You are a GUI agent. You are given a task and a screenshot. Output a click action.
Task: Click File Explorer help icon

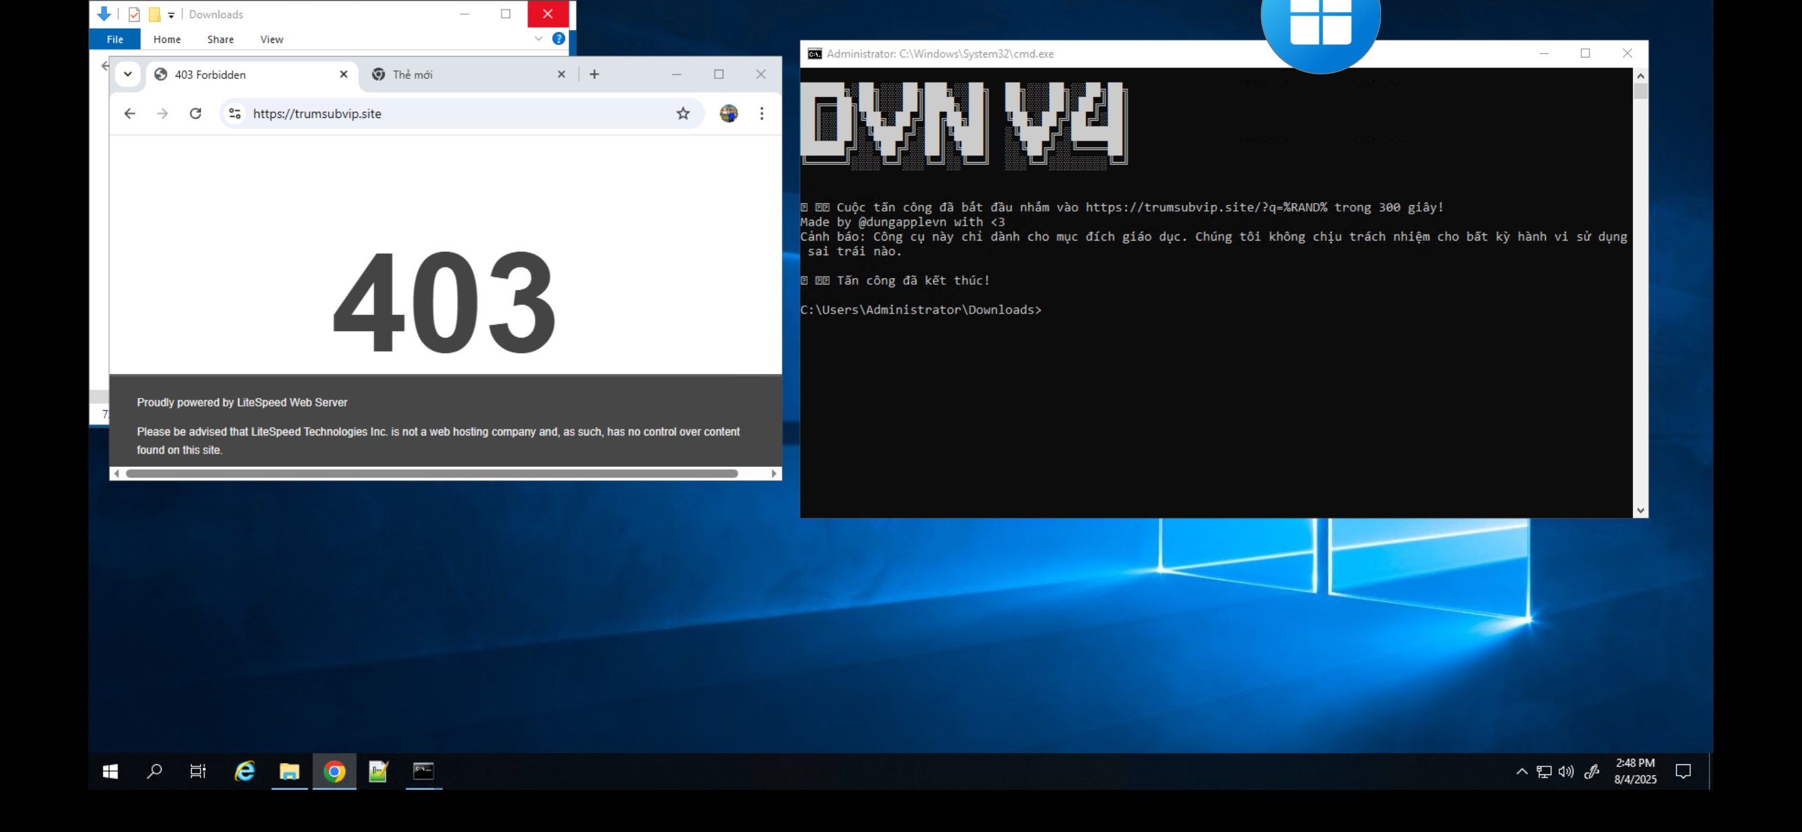(x=558, y=39)
